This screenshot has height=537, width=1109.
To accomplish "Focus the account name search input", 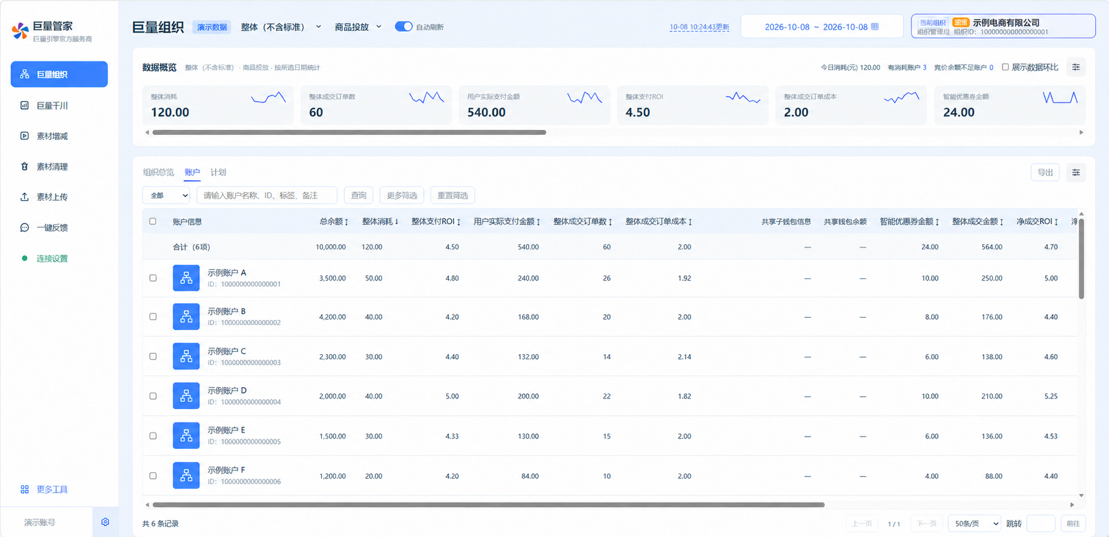I will click(x=266, y=195).
